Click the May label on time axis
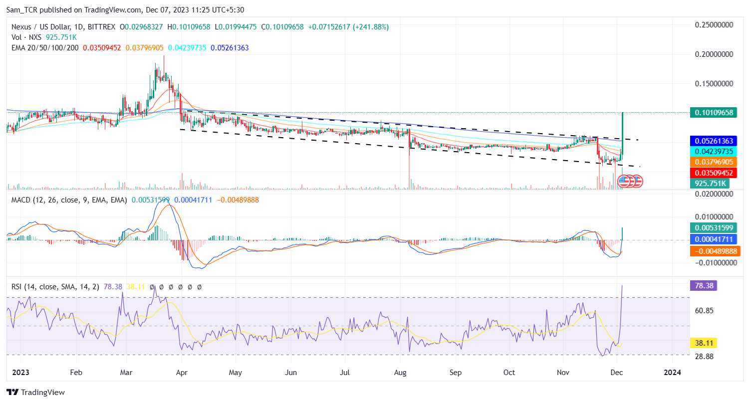This screenshot has height=403, width=750. click(236, 372)
